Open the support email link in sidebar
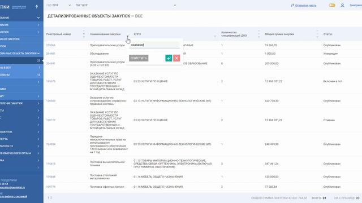This screenshot has width=362, height=203. pyautogui.click(x=12, y=187)
